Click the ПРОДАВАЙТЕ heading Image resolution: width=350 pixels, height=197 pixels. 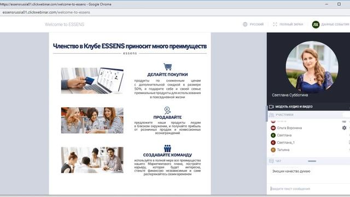pyautogui.click(x=167, y=117)
